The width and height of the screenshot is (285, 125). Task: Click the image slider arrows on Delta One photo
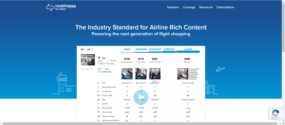click(x=183, y=79)
